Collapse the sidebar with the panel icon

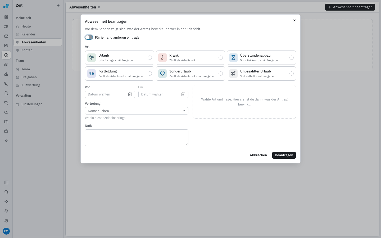click(6, 182)
